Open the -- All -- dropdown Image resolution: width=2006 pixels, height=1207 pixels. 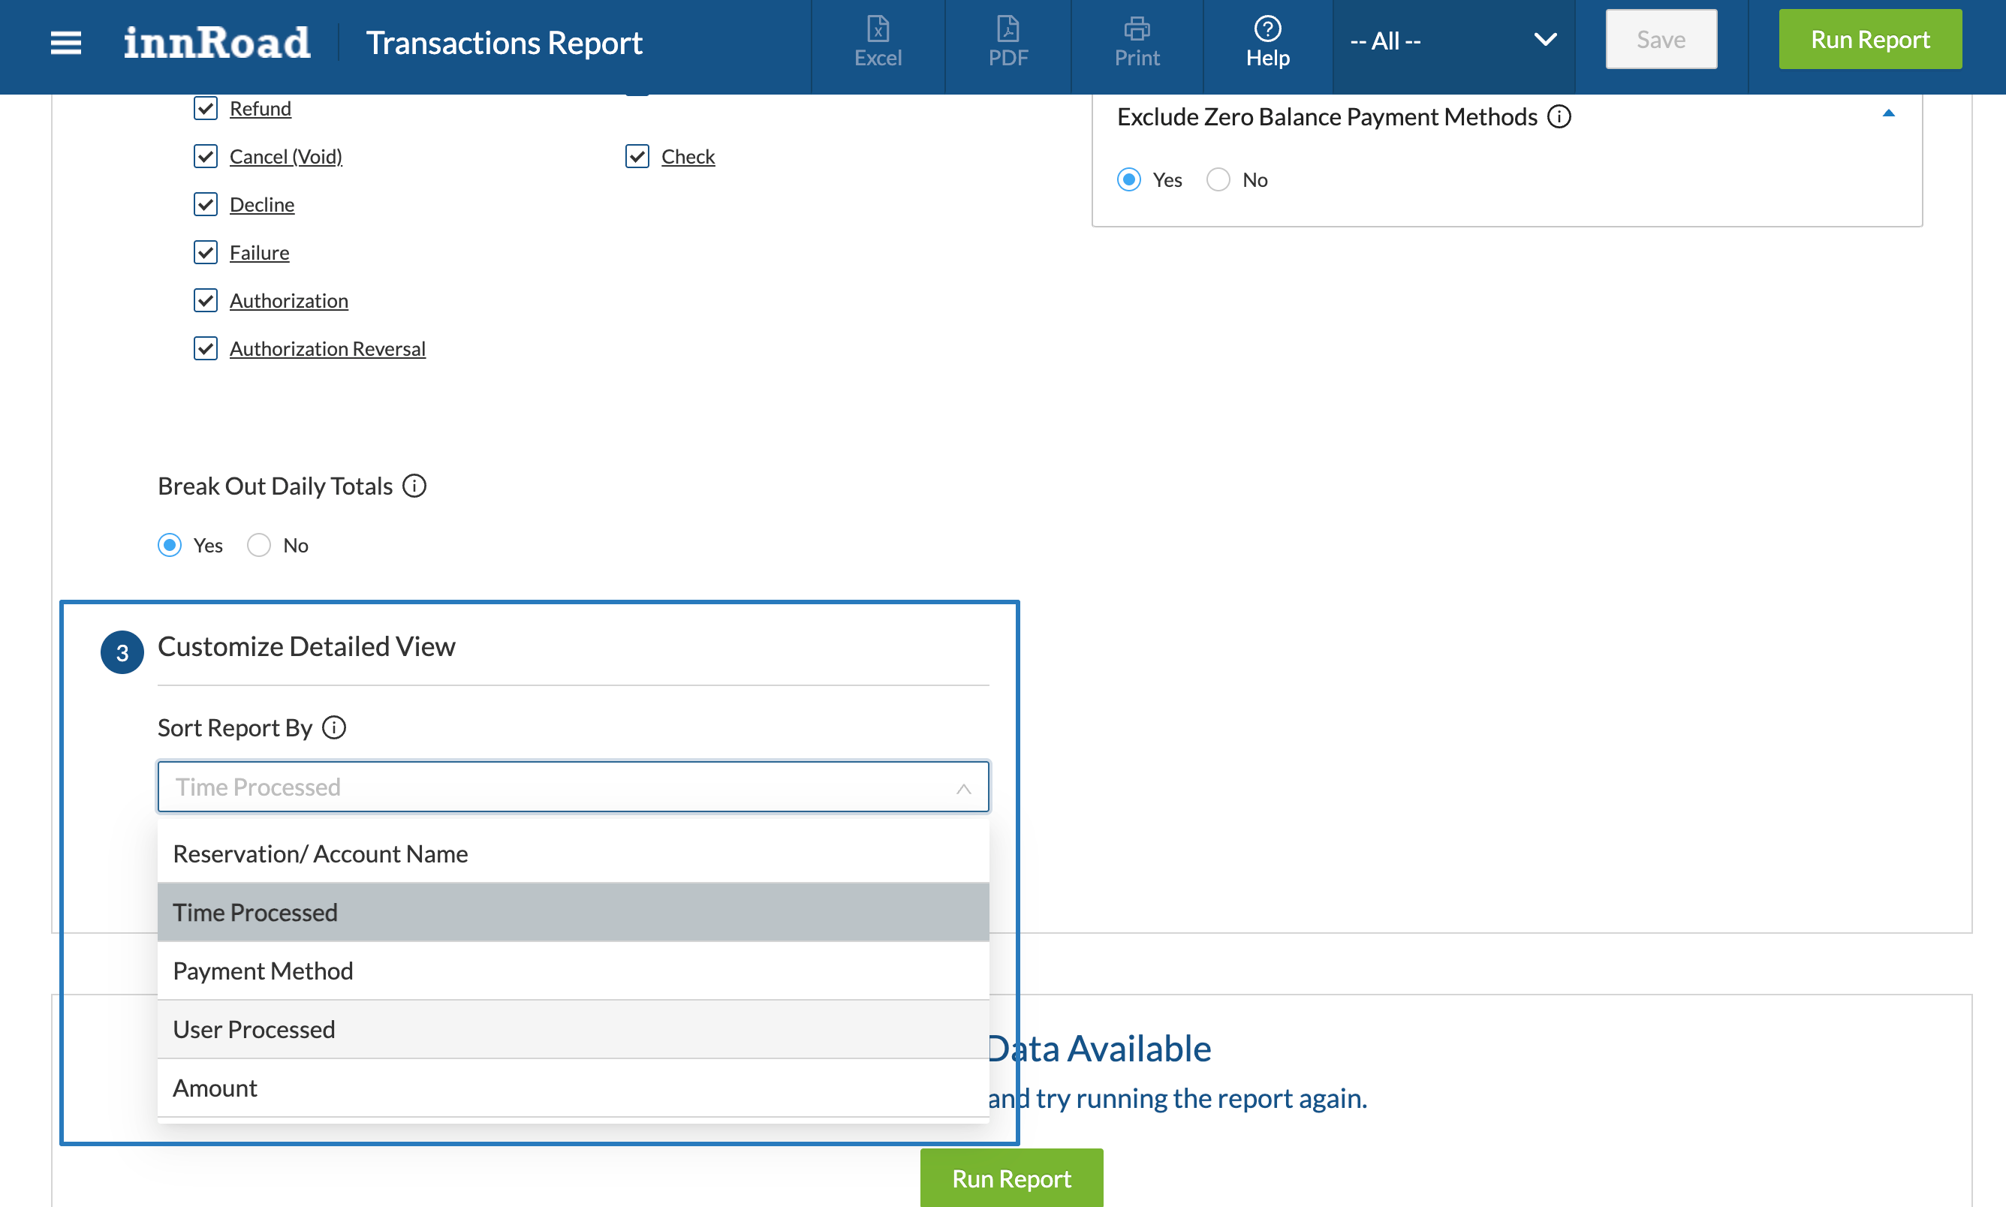(1453, 41)
